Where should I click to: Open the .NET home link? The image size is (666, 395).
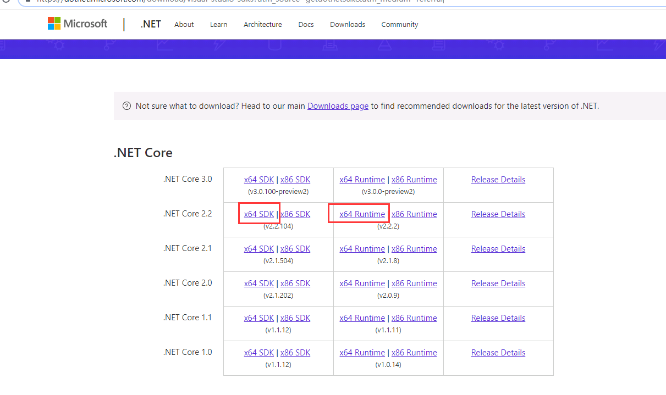point(151,24)
